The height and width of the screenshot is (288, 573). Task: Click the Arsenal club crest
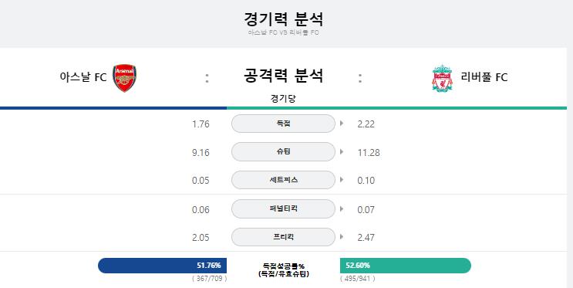(x=125, y=78)
